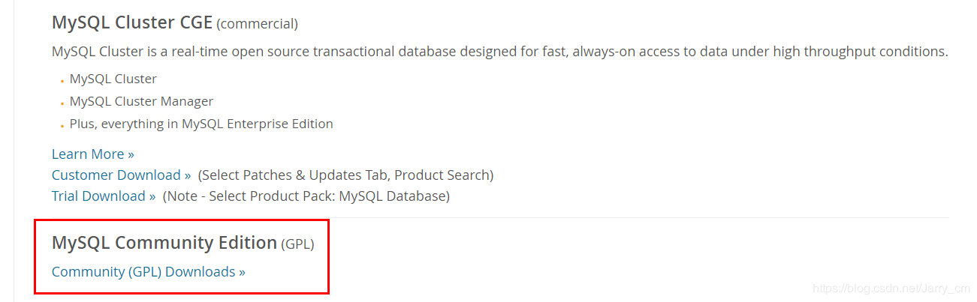Viewport: 977px width, 302px height.
Task: Click the orange bullet before MySQL Cluster
Action: pos(62,81)
